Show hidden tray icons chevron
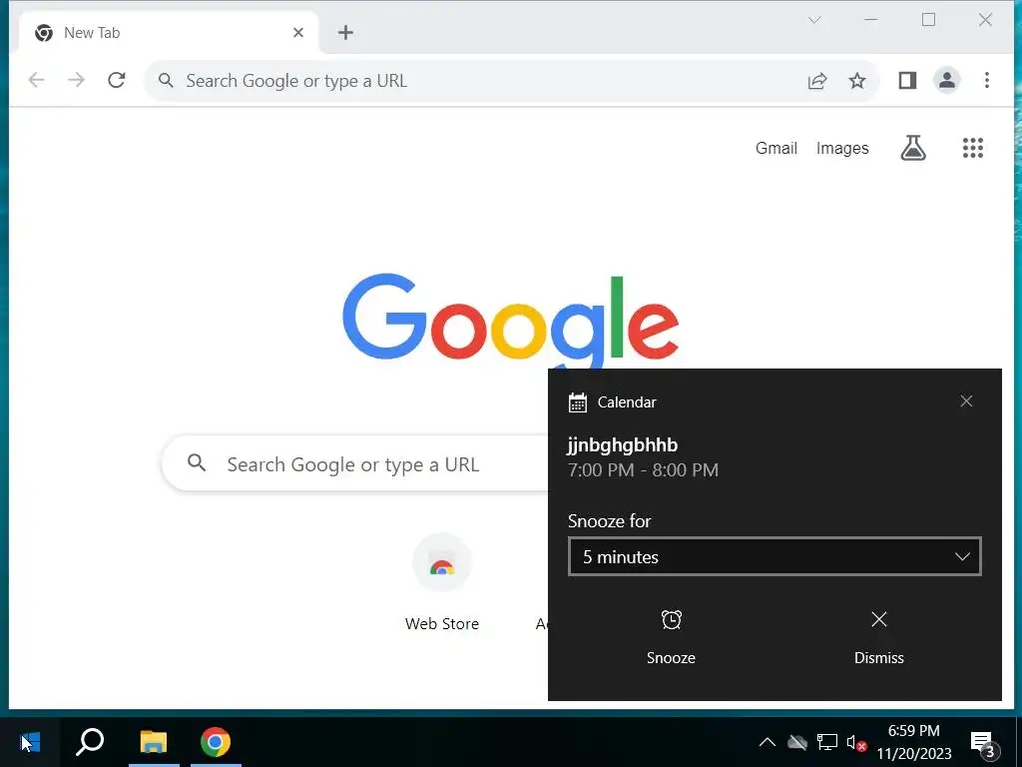This screenshot has width=1022, height=767. click(767, 742)
